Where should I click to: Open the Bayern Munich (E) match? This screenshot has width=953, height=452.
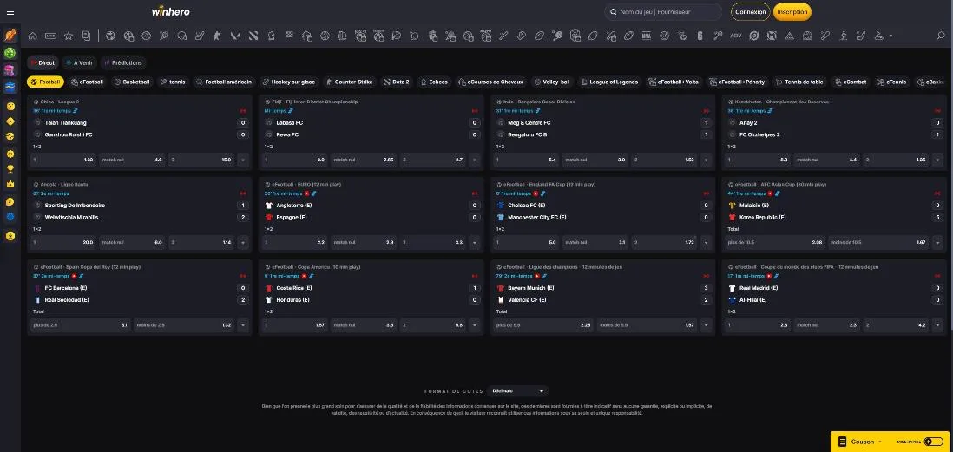[x=526, y=288]
